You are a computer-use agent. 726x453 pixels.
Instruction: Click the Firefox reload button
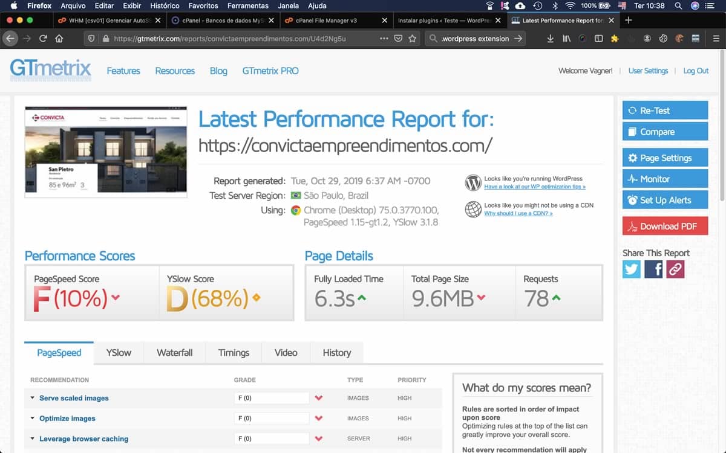tap(43, 39)
